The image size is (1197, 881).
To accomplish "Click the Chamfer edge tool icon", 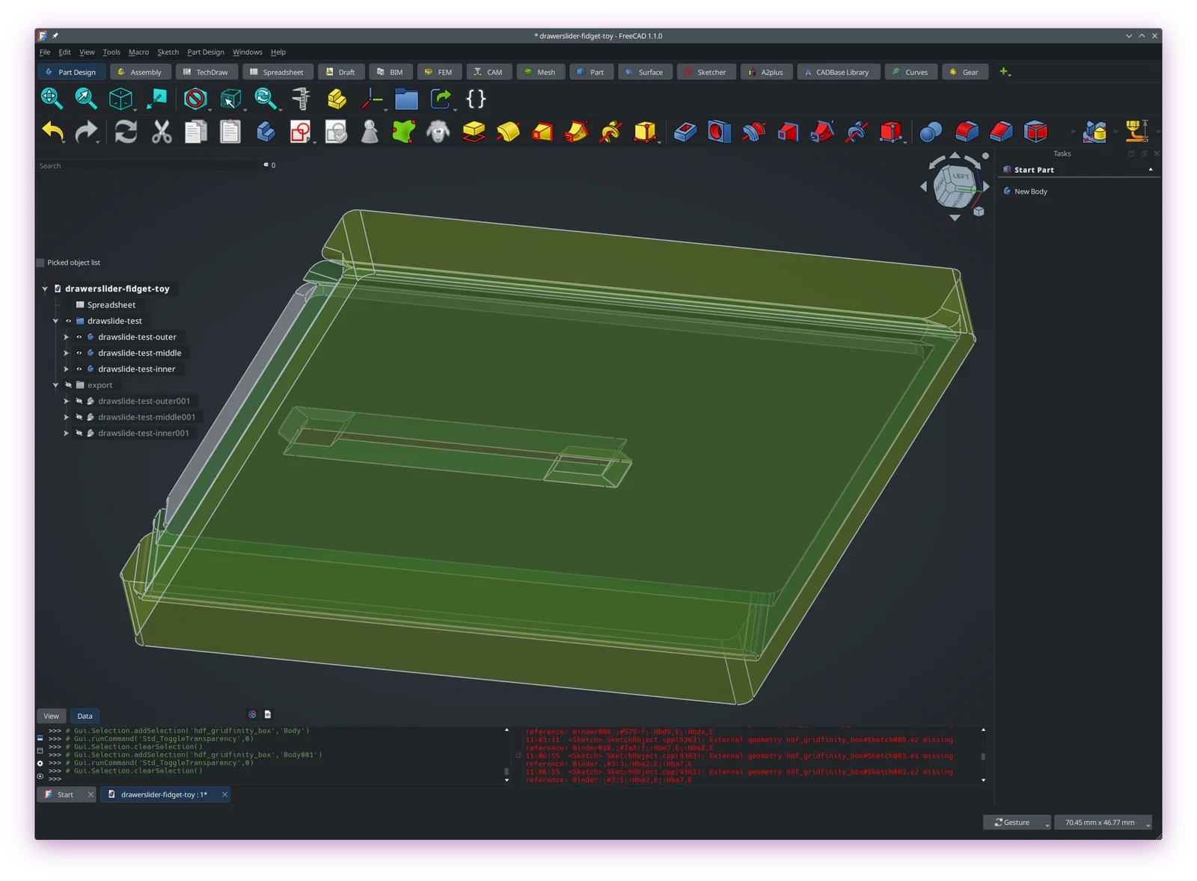I will tap(1001, 132).
